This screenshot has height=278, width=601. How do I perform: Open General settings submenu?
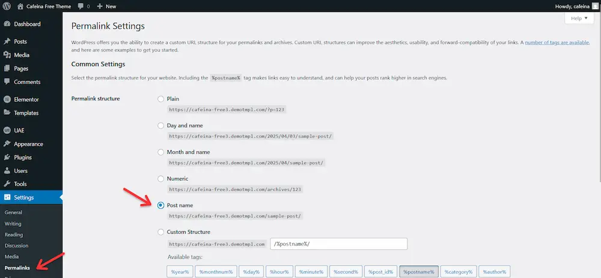point(13,213)
